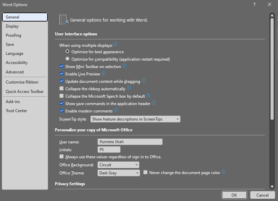Viewport: 278px width, 201px height.
Task: Enable Collapse the ribbon automatically
Action: (62, 88)
